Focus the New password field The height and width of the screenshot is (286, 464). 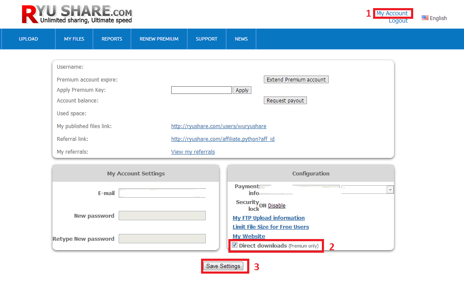162,216
